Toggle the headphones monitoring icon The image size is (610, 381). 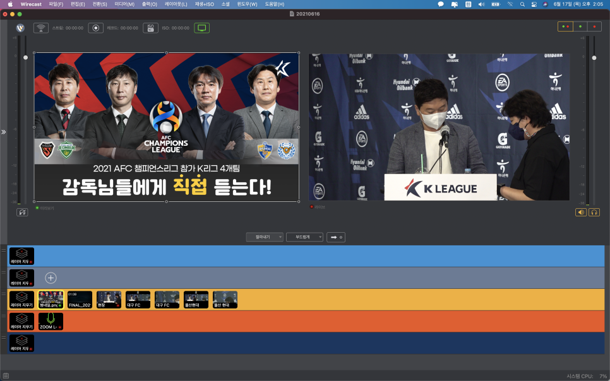(x=594, y=213)
